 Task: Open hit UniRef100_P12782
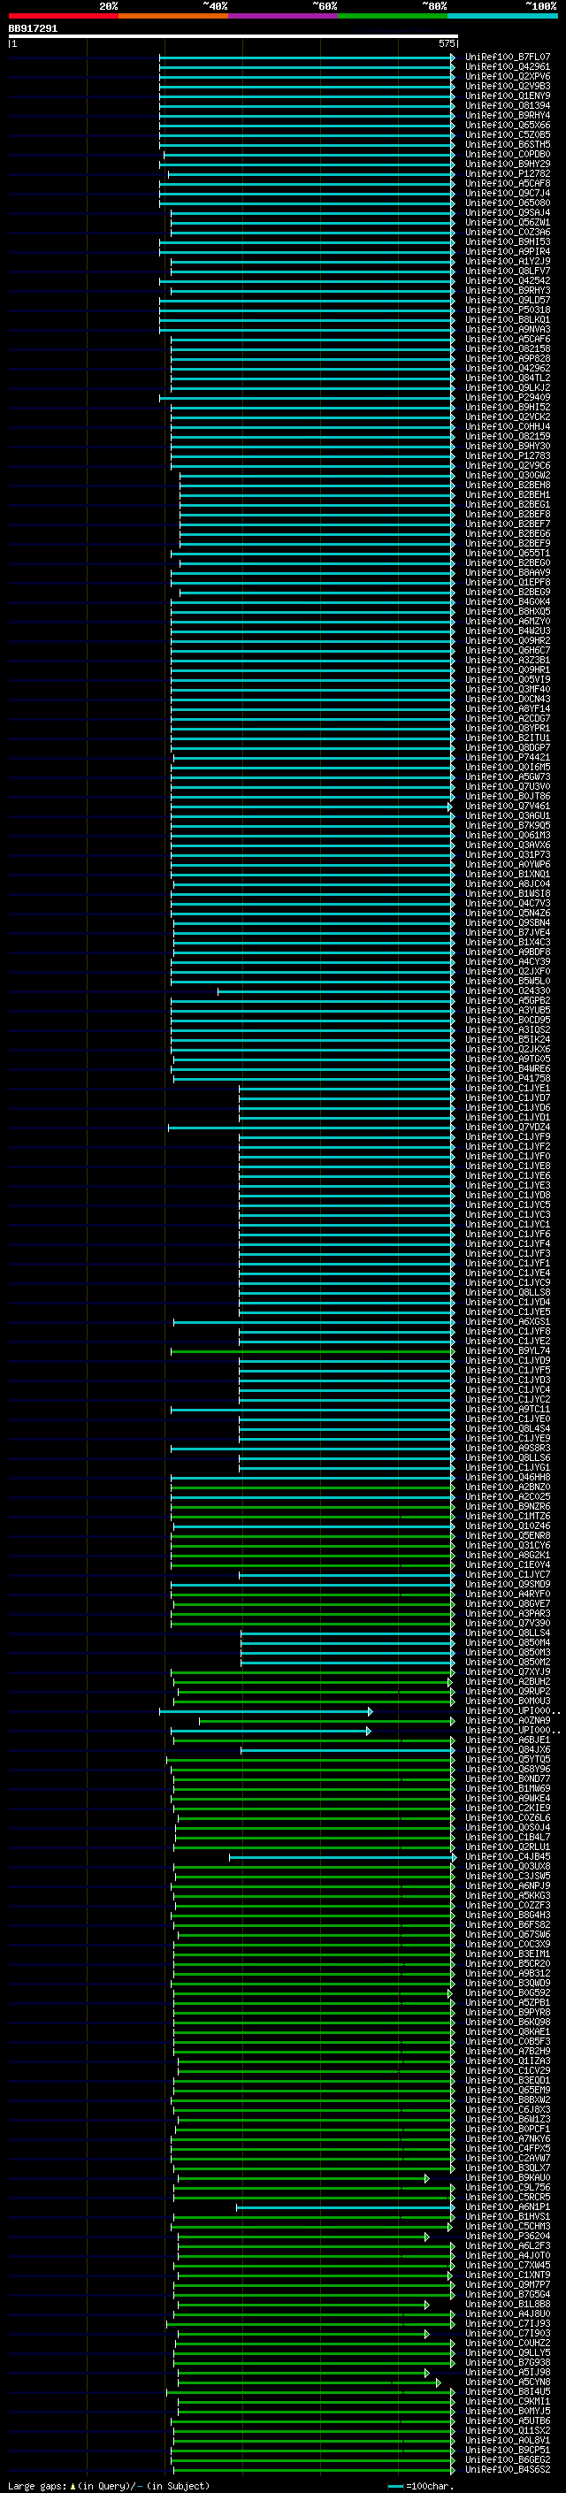click(x=508, y=174)
